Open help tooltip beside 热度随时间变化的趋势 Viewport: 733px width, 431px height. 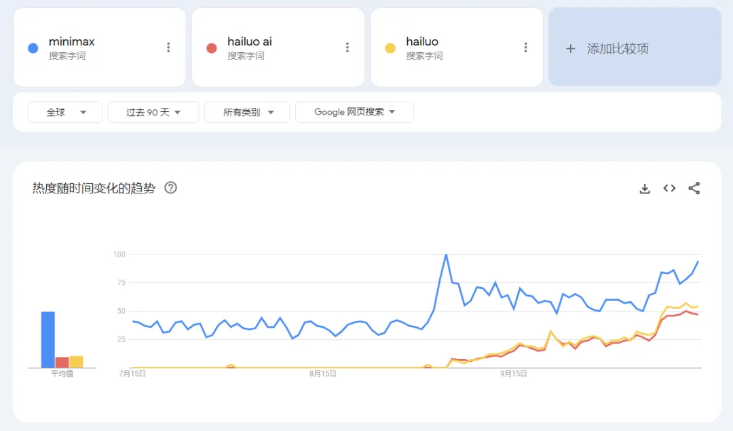(x=170, y=188)
